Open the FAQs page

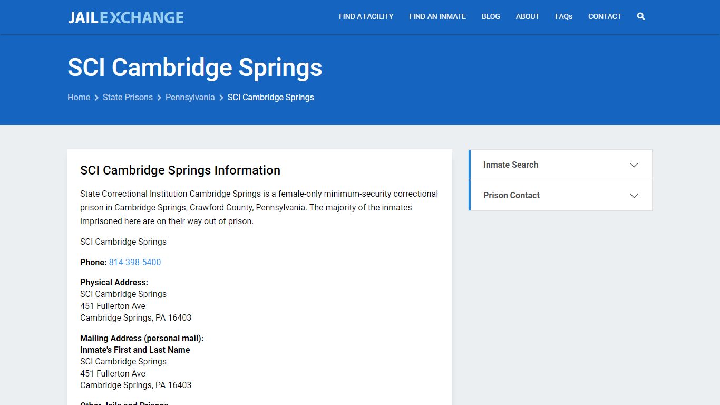[x=564, y=16]
